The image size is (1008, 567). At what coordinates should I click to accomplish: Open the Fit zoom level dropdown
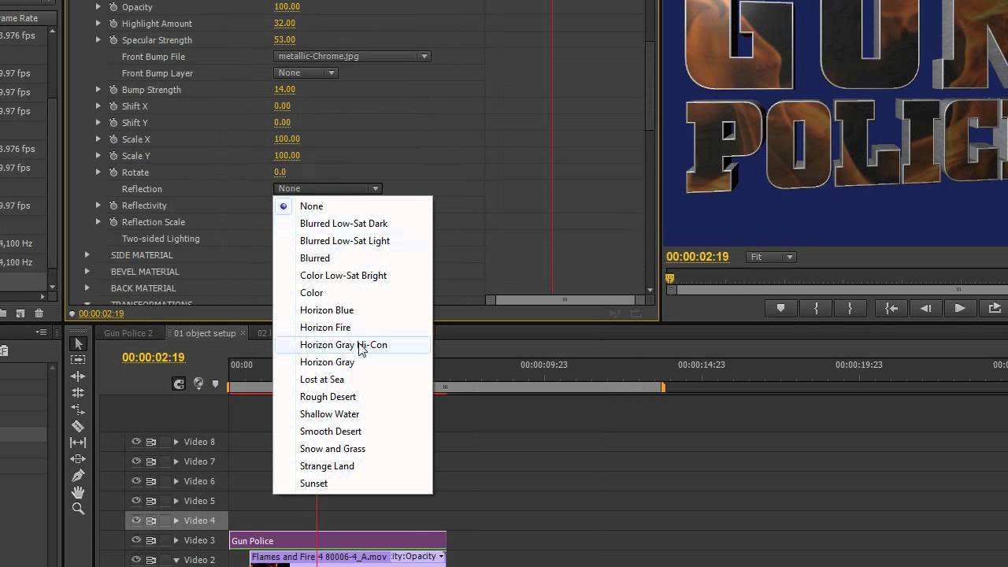coord(771,257)
